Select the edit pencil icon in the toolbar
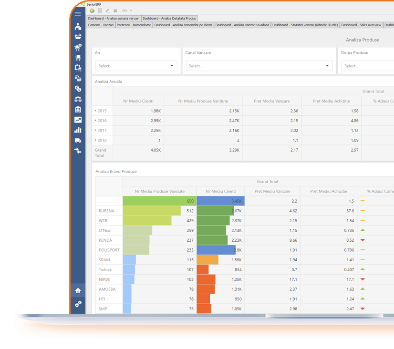This screenshot has width=394, height=349. click(108, 10)
